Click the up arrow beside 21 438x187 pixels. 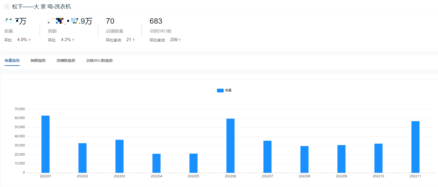(x=134, y=40)
